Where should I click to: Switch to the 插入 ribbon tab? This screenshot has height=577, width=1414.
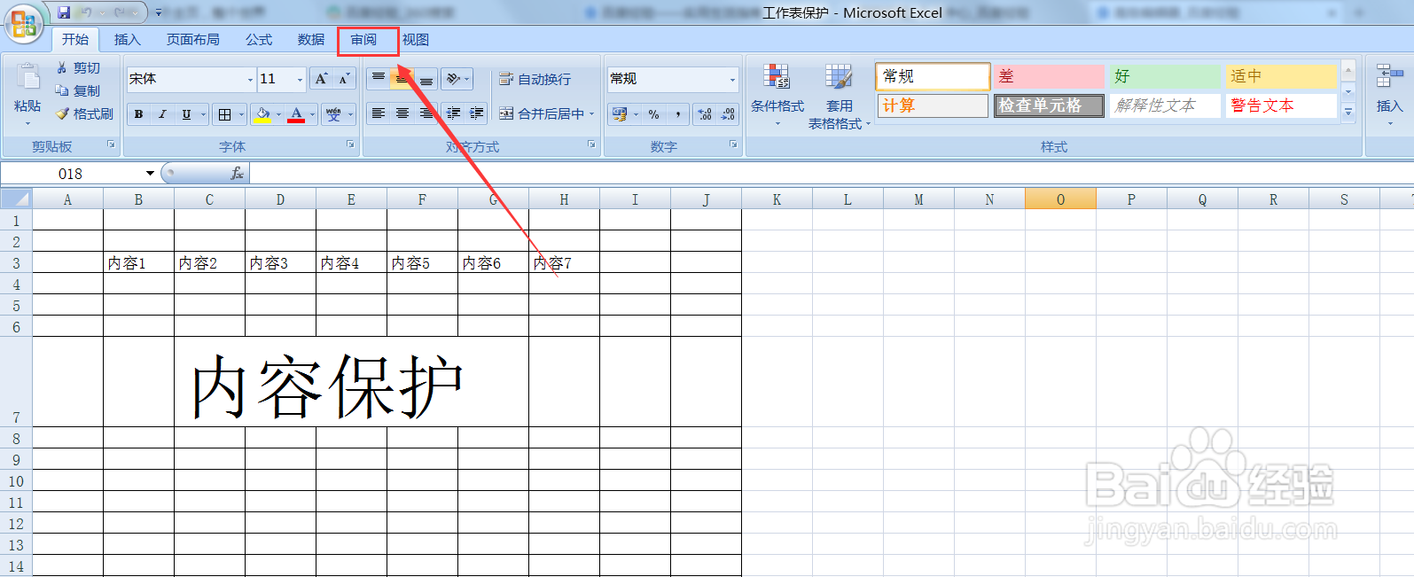(128, 39)
